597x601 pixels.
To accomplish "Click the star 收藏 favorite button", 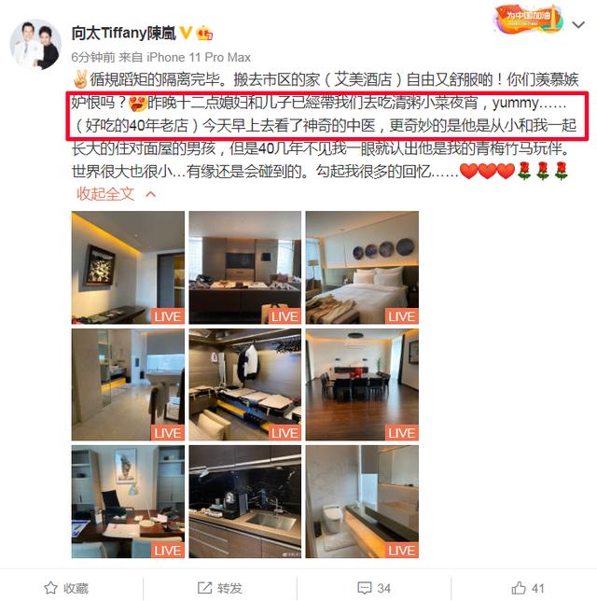I will tap(66, 588).
